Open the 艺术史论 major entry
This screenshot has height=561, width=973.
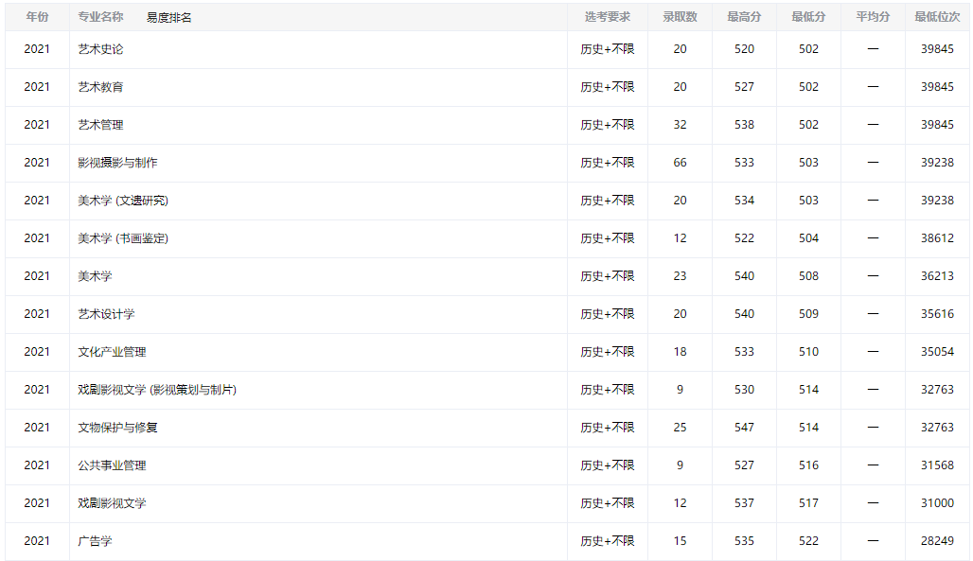pos(100,49)
